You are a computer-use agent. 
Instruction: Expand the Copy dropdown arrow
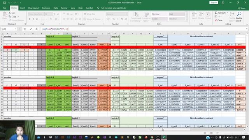pyautogui.click(x=18, y=16)
